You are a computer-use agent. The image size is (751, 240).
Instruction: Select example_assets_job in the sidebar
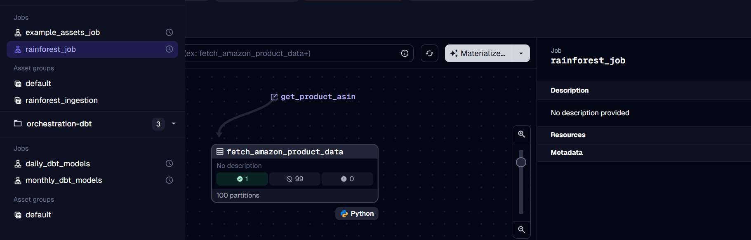pyautogui.click(x=63, y=33)
